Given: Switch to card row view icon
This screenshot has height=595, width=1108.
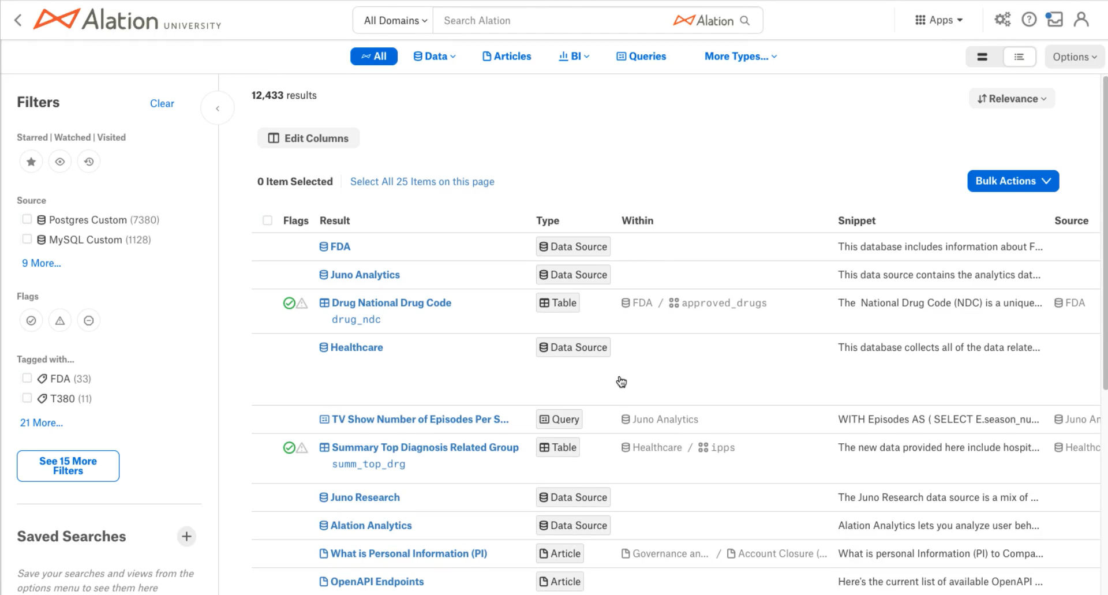Looking at the screenshot, I should [982, 57].
